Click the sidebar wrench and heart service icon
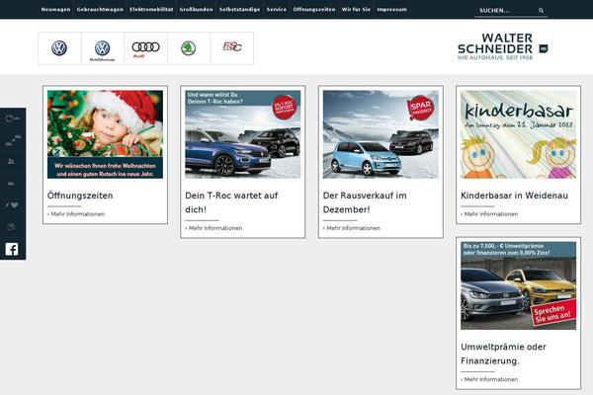Screen dimensions: 593x395 tap(12, 204)
